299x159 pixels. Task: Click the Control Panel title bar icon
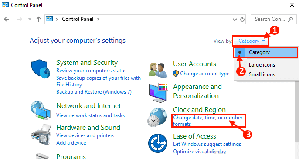(5, 5)
